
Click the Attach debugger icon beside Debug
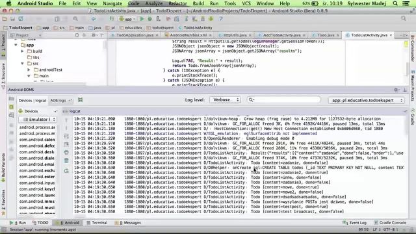(158, 19)
